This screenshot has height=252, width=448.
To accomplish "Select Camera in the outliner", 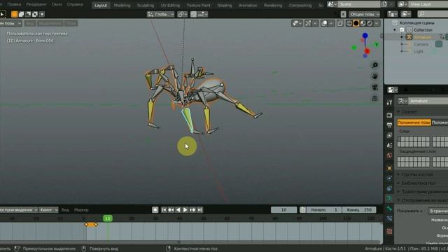I will [421, 44].
